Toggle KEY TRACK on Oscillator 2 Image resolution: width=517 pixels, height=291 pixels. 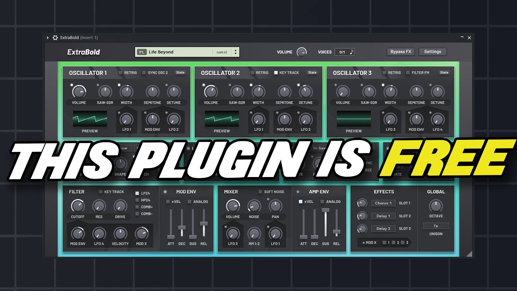pos(276,73)
